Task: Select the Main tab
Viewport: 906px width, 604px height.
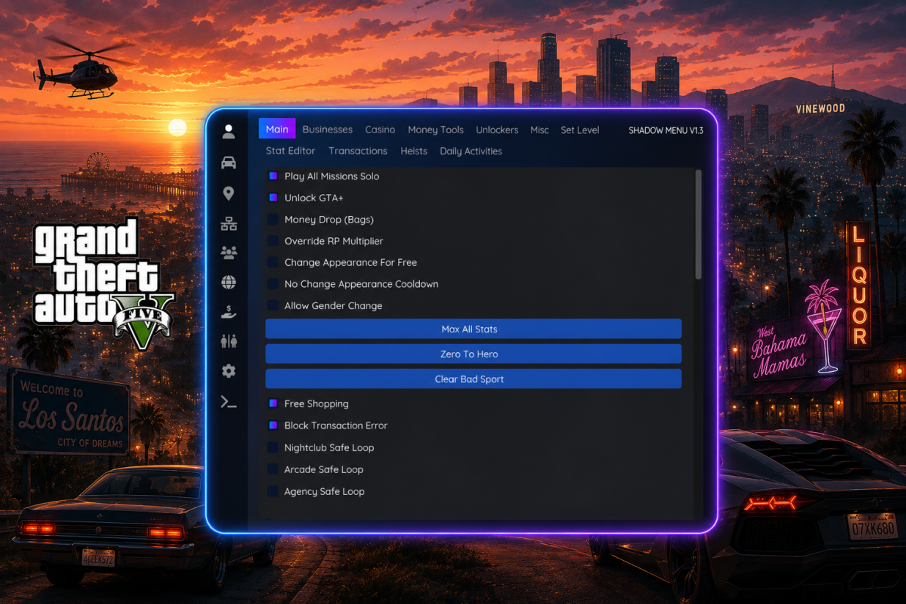Action: coord(277,129)
